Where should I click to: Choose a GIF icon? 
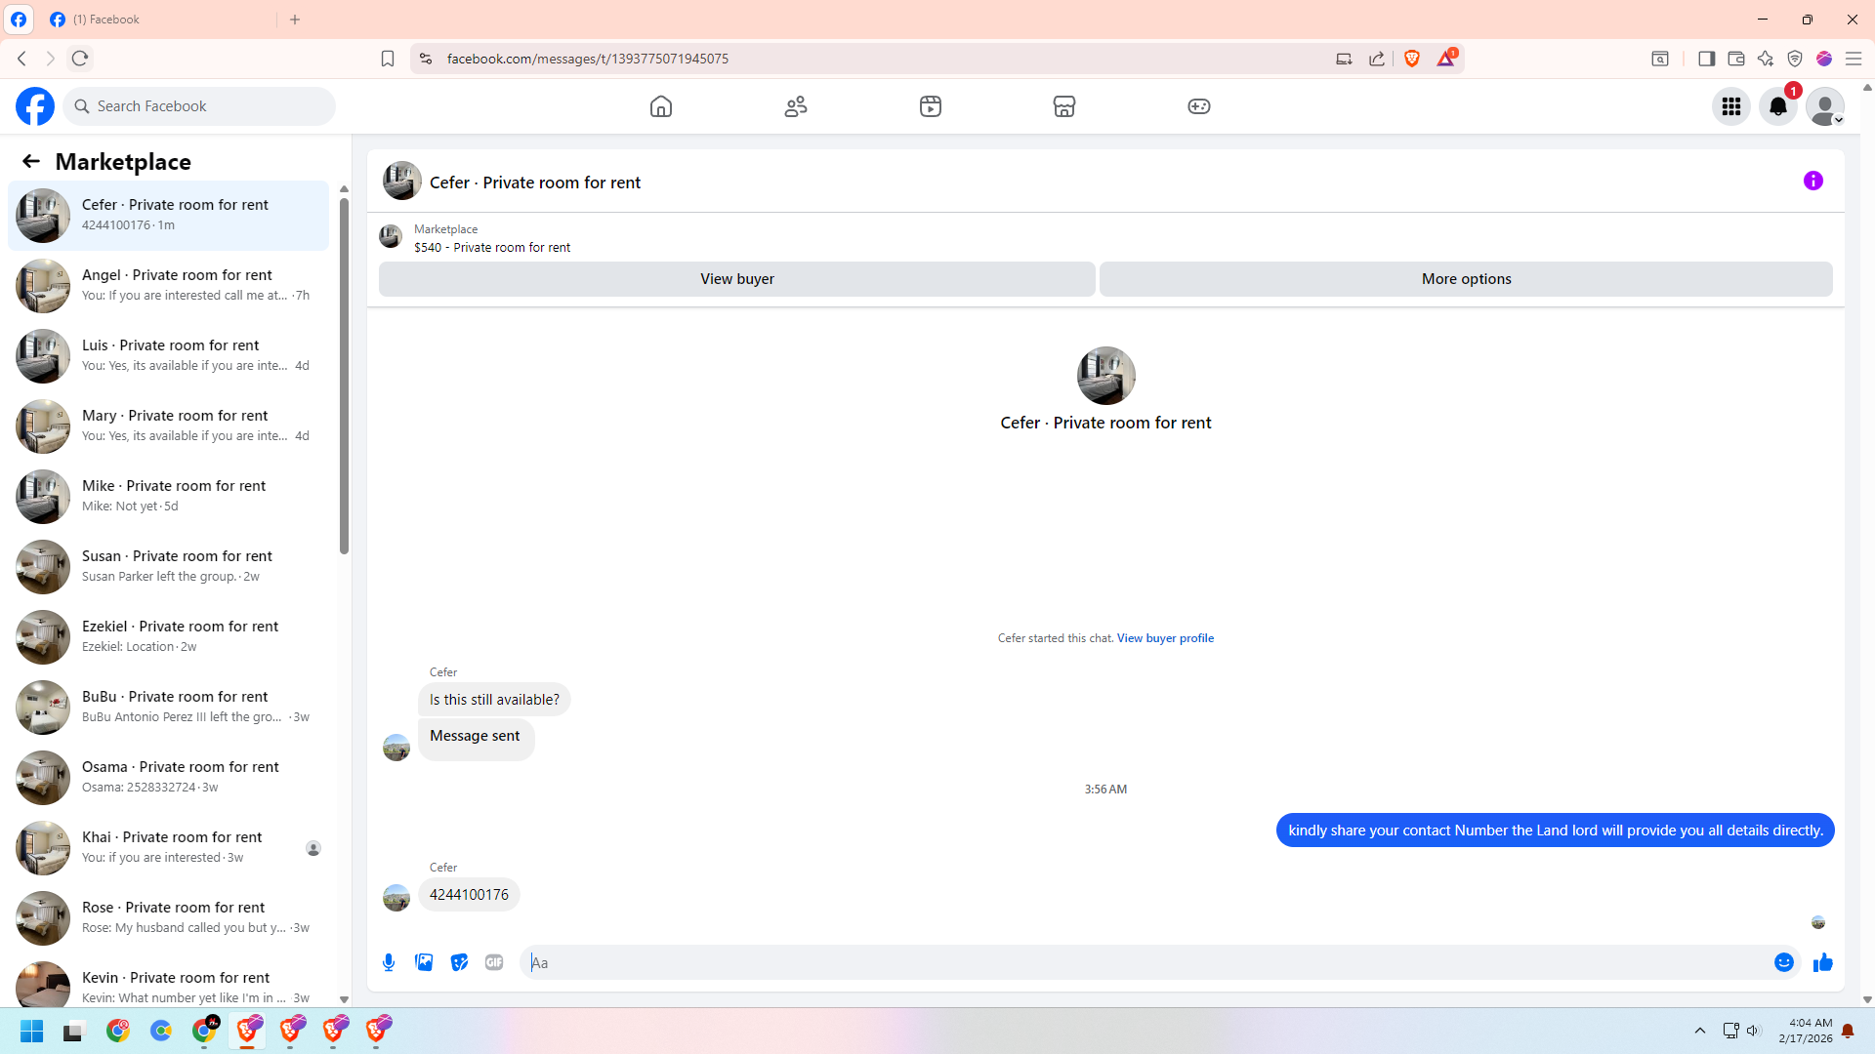coord(494,962)
